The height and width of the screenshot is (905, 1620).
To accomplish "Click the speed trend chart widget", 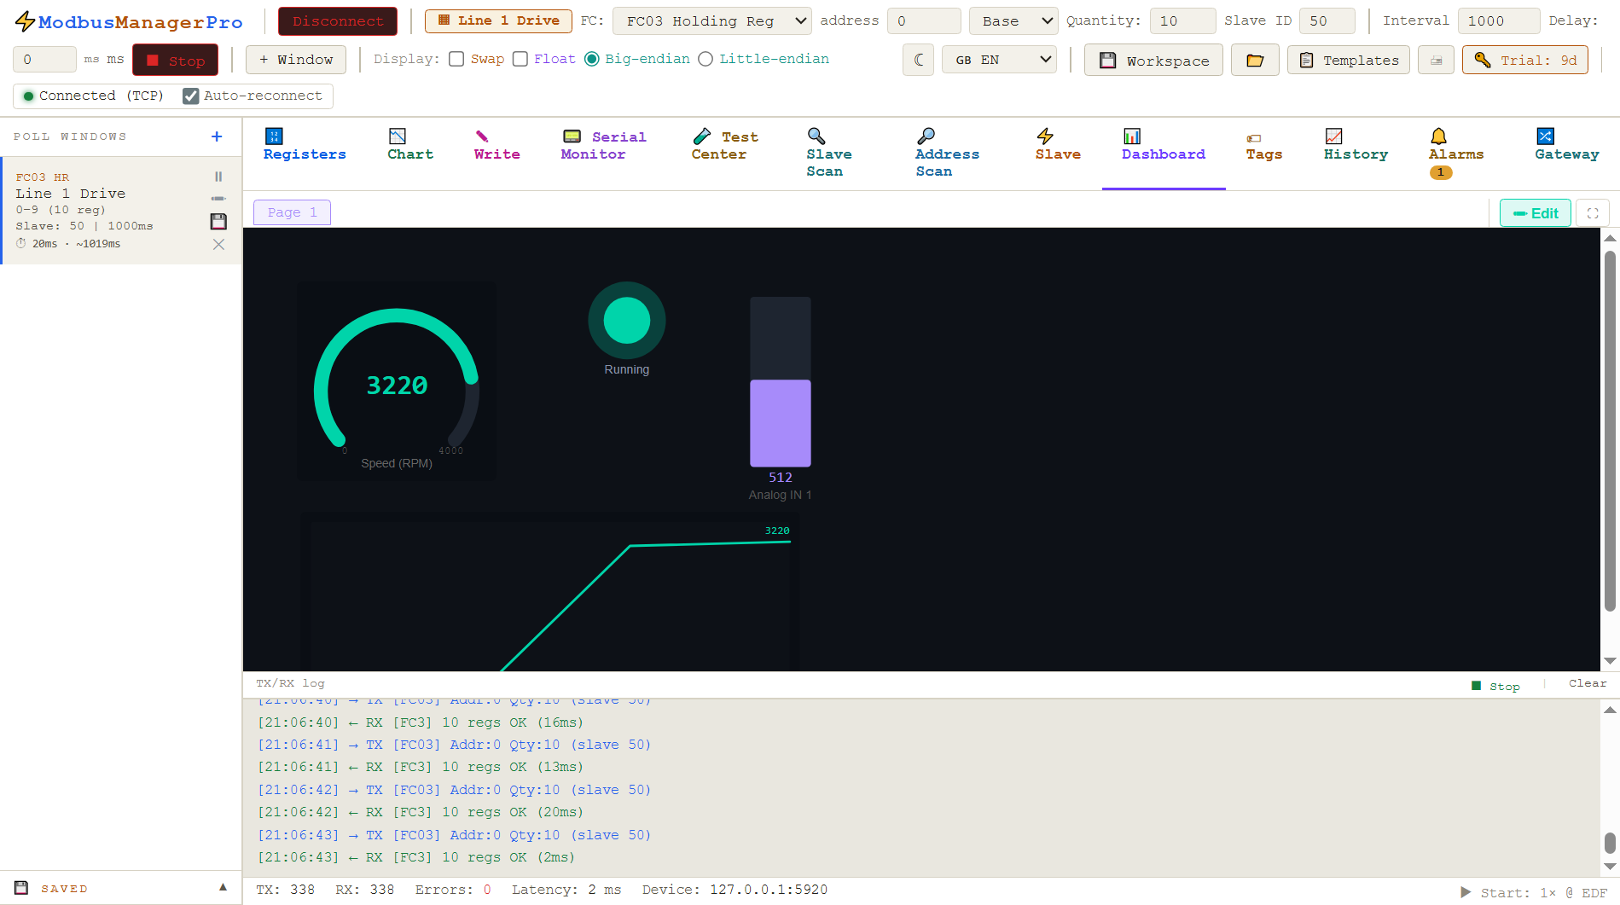I will tap(550, 591).
